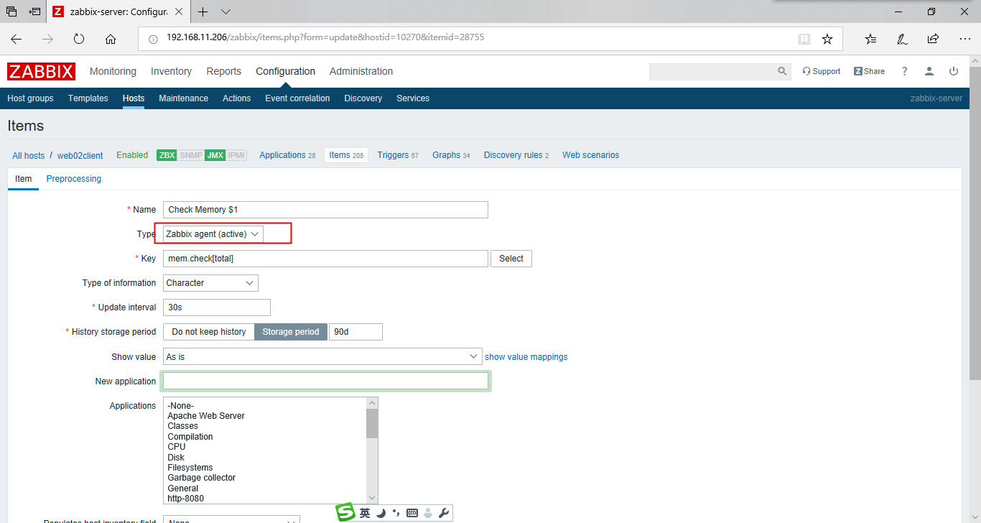Expand the Show value dropdown

pyautogui.click(x=322, y=356)
